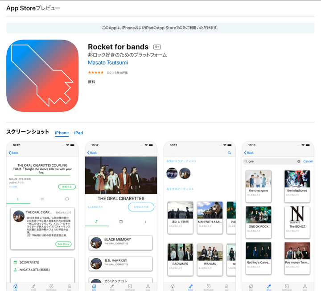
Task: Tap Live home icon in fourth screenshot
Action: click(x=251, y=287)
